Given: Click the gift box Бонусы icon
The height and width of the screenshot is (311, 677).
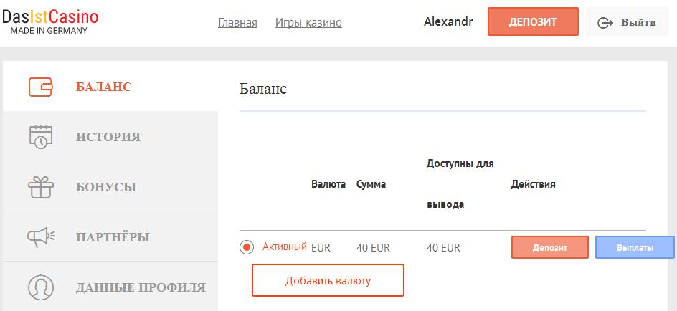Looking at the screenshot, I should [x=41, y=187].
